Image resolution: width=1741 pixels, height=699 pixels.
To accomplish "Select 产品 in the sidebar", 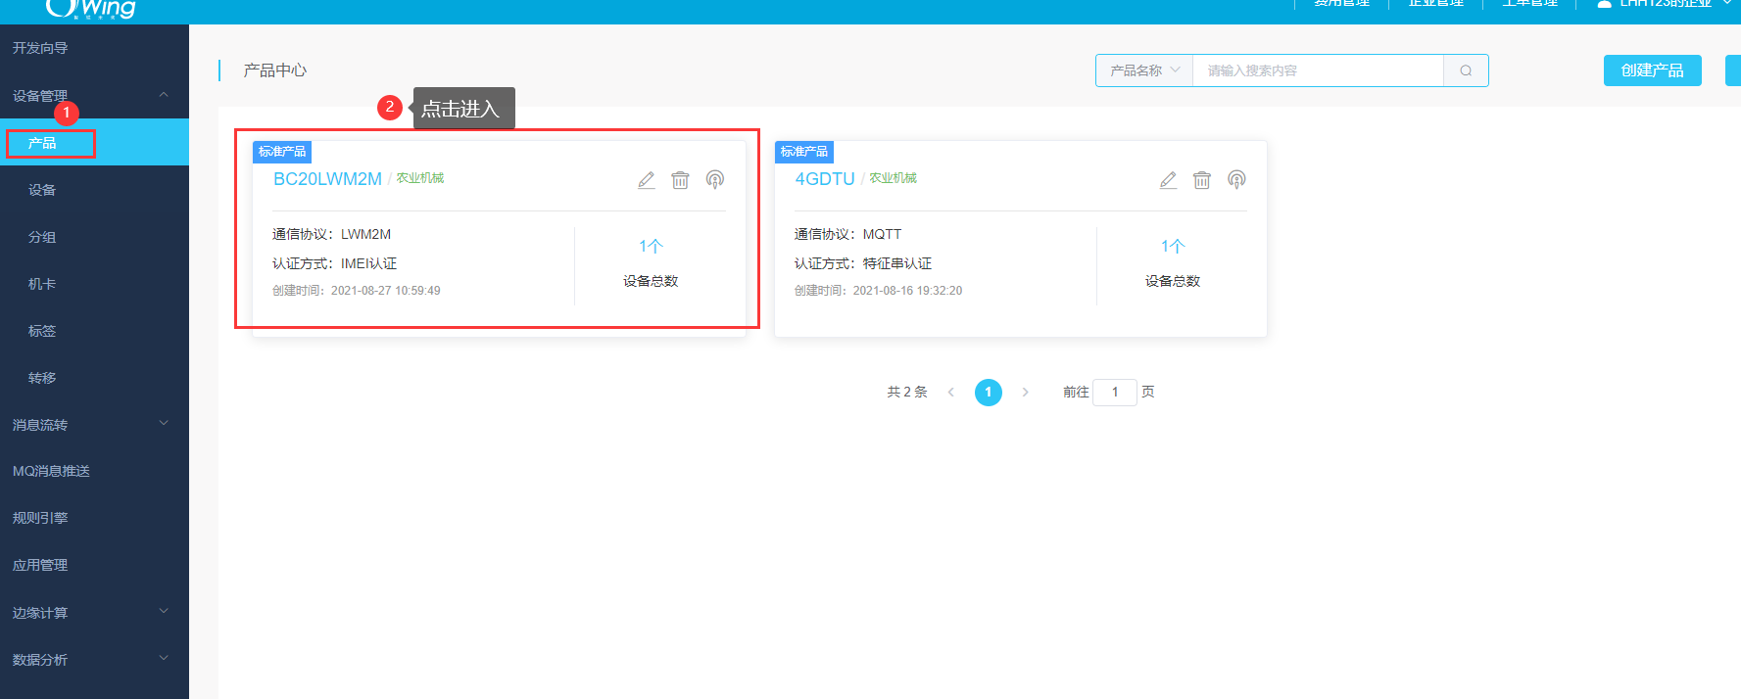I will tap(94, 143).
